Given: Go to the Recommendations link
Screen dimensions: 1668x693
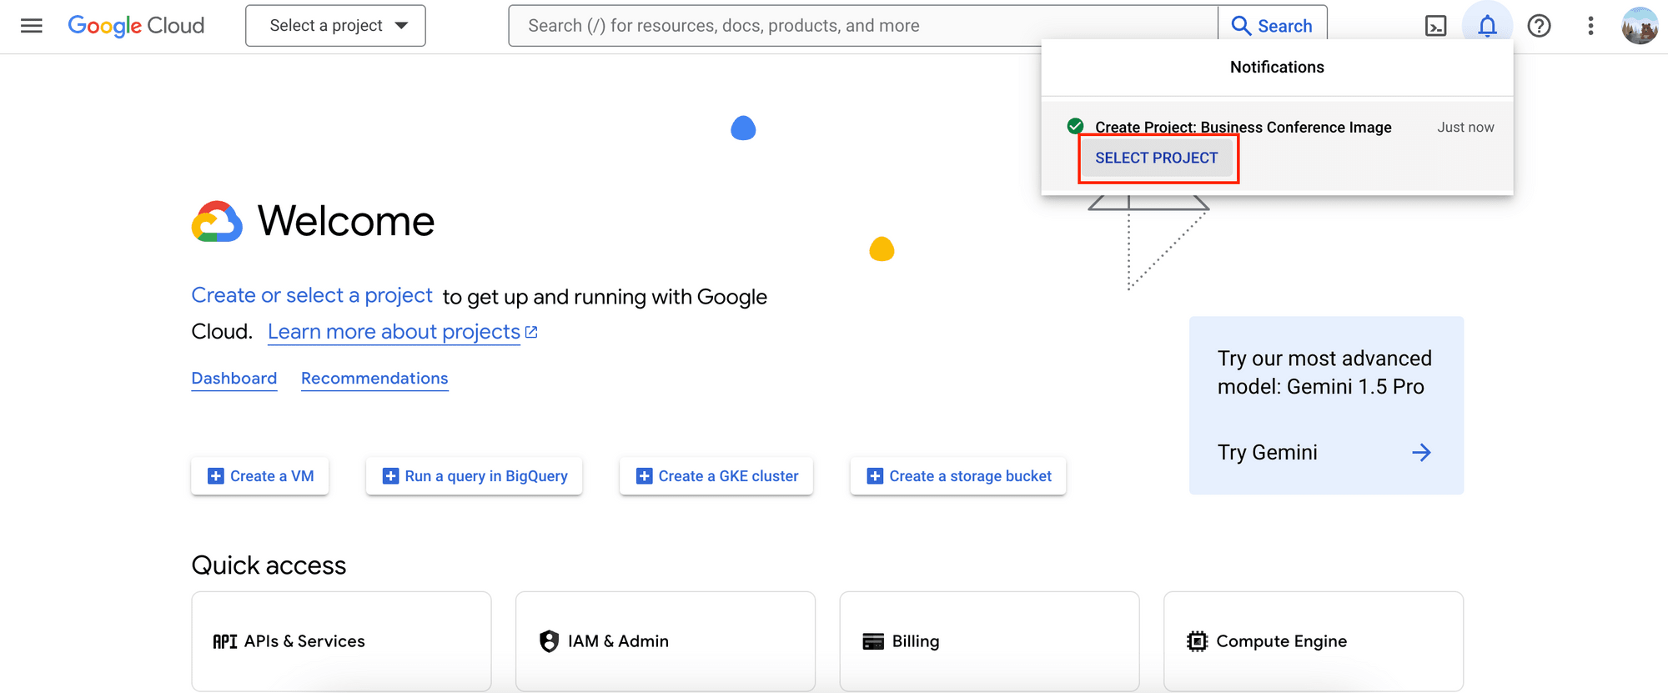Looking at the screenshot, I should (374, 379).
